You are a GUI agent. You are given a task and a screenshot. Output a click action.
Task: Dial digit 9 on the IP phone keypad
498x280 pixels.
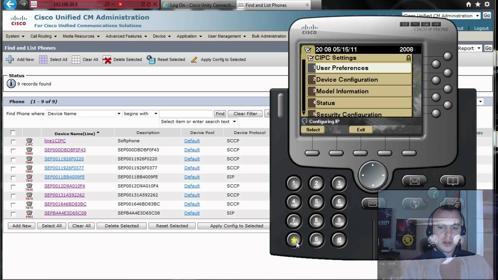[339, 221]
